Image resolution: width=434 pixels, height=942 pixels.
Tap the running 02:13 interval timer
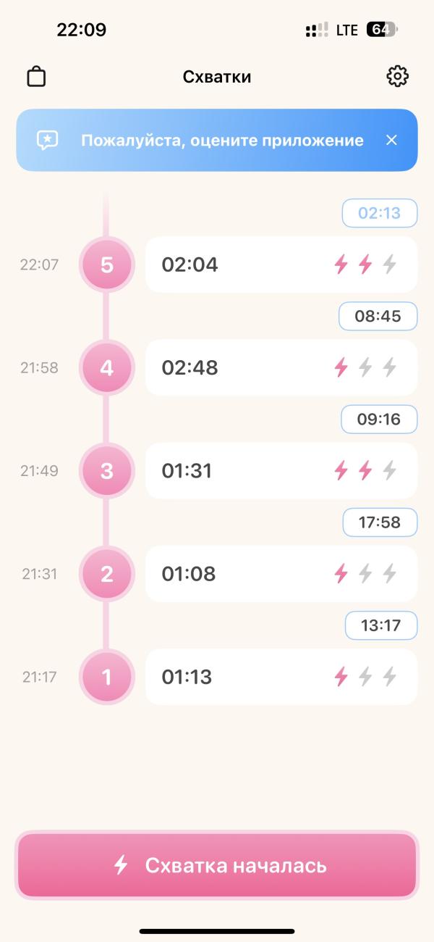click(x=380, y=213)
